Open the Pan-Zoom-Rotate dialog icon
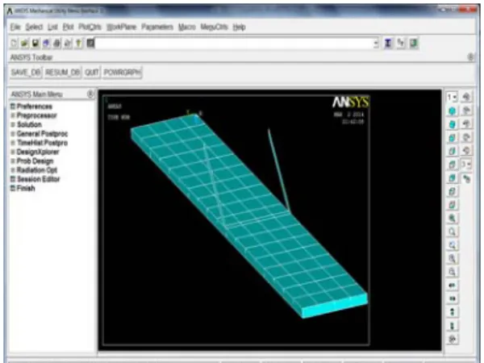This screenshot has width=484, height=363. click(x=46, y=44)
